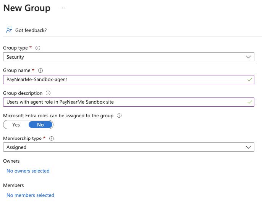The width and height of the screenshot is (262, 203).
Task: Click the Group name label
Action: [17, 70]
